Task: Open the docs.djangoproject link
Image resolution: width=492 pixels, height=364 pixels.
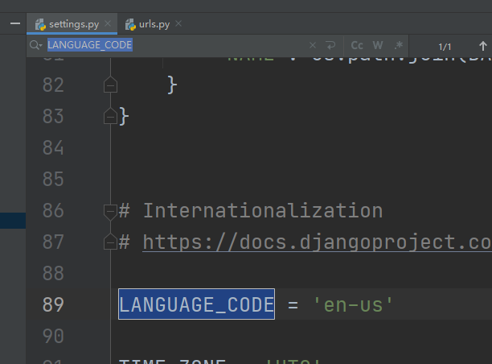Action: tap(317, 242)
